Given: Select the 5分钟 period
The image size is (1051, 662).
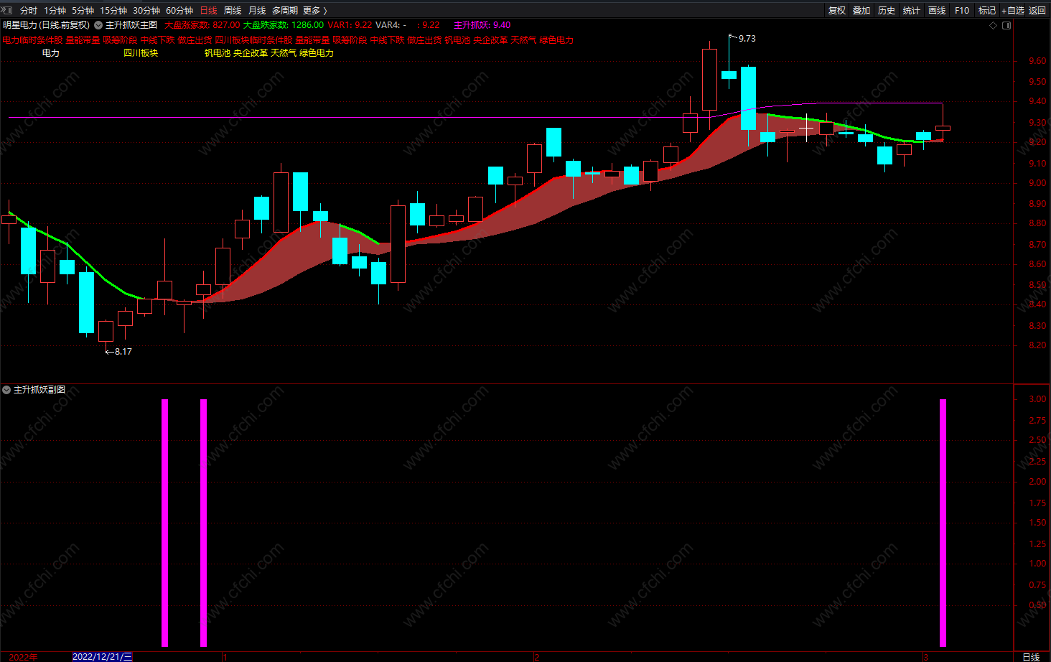Looking at the screenshot, I should pyautogui.click(x=83, y=11).
